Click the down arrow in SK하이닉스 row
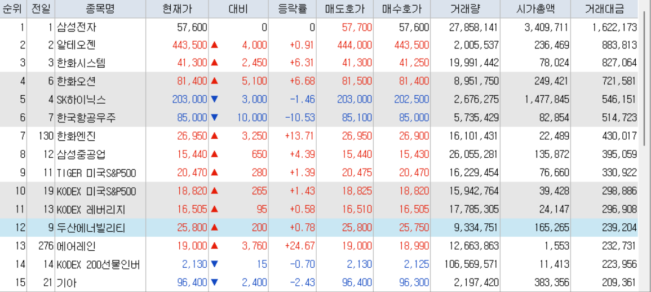This screenshot has height=292, width=651. pyautogui.click(x=214, y=100)
